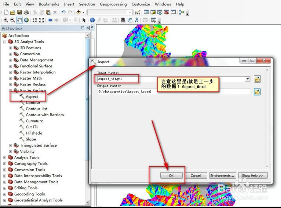Click the Print icon in toolbar
281x208 pixels.
point(26,12)
